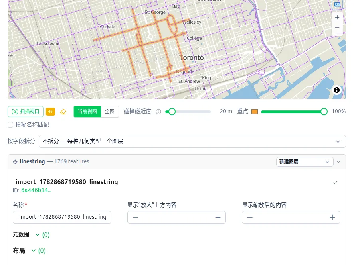Click the Lansdowne map label
Screen dimensions: 354x265
coord(48,43)
